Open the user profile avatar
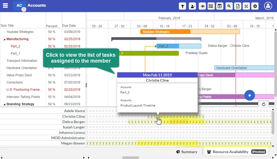 (x=268, y=6)
